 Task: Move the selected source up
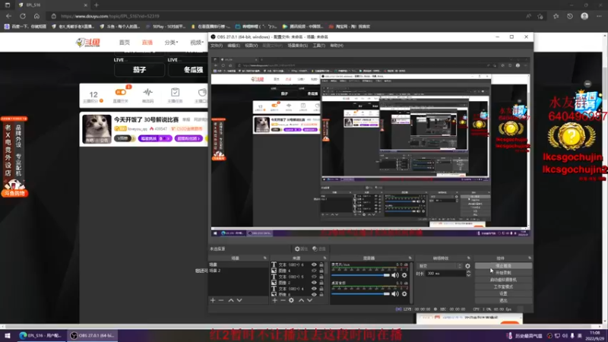[301, 300]
